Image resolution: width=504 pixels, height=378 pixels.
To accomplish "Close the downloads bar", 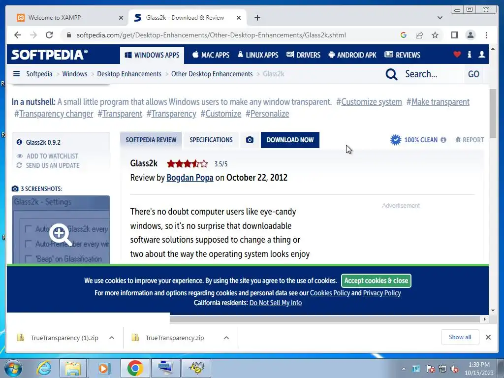I will (488, 337).
